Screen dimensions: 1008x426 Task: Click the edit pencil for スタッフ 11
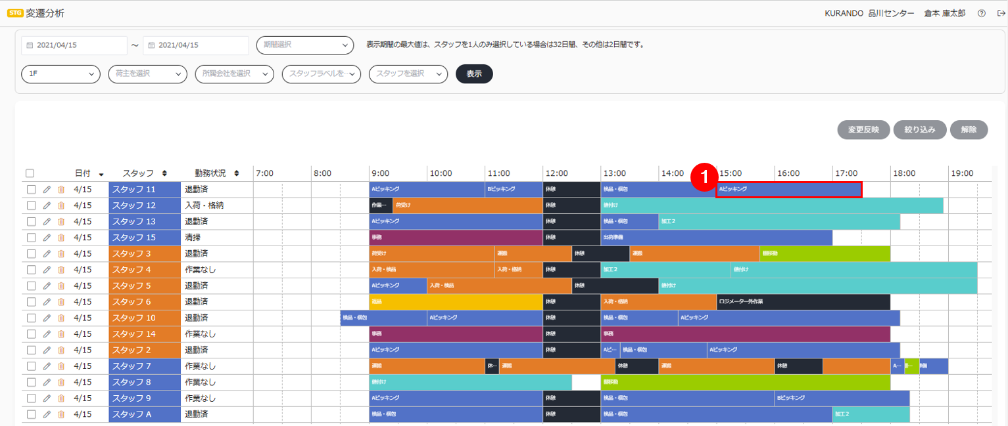click(47, 189)
